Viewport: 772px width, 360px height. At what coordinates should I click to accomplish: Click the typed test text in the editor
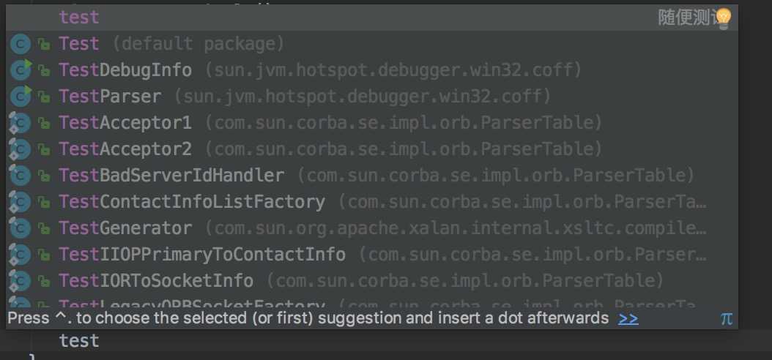click(79, 341)
